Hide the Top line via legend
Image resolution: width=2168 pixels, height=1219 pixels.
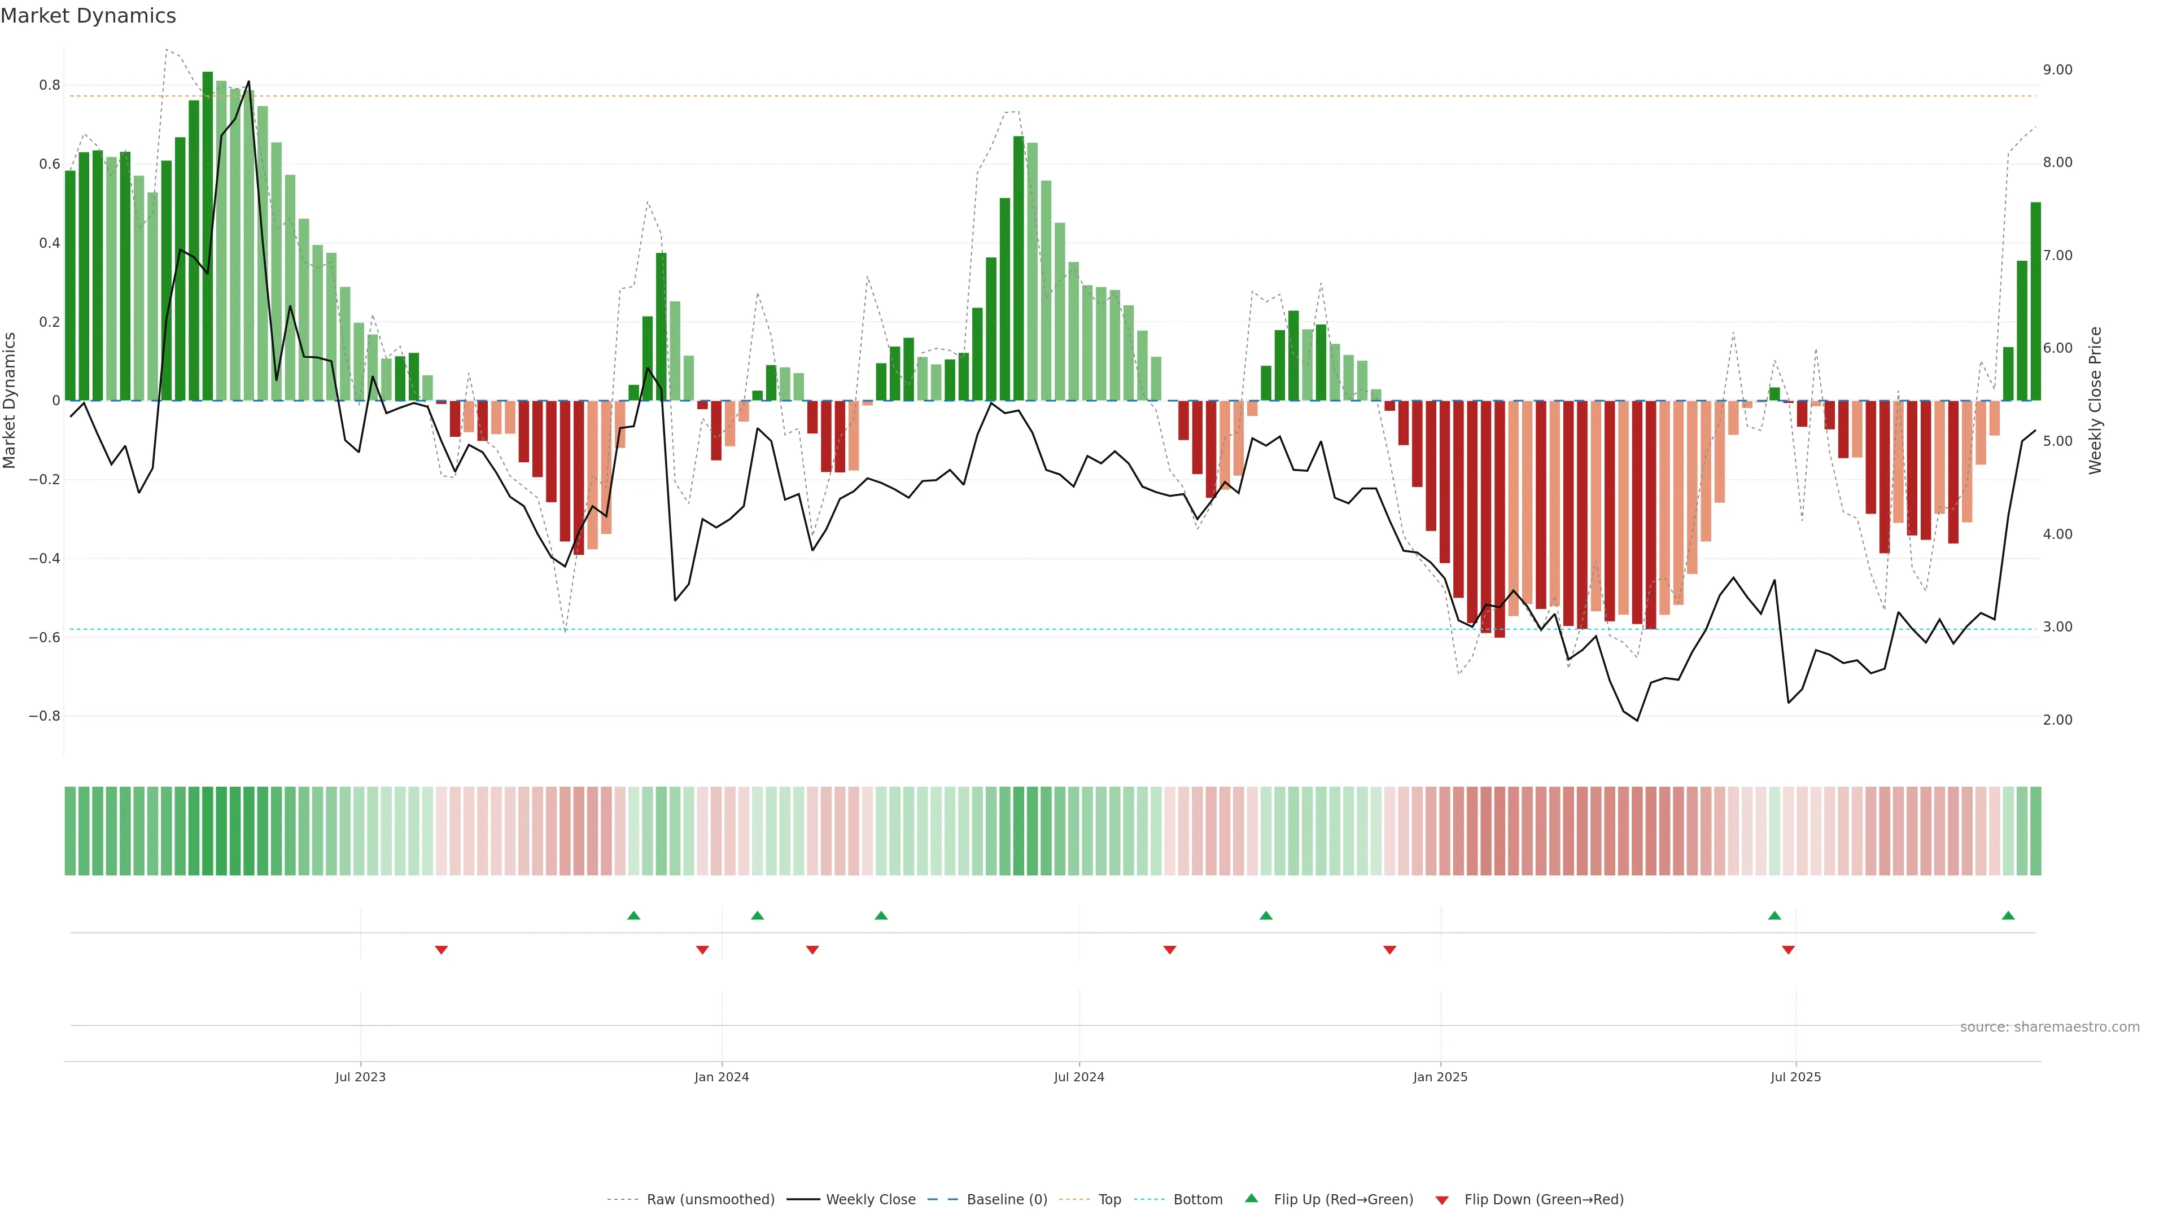tap(1109, 1200)
